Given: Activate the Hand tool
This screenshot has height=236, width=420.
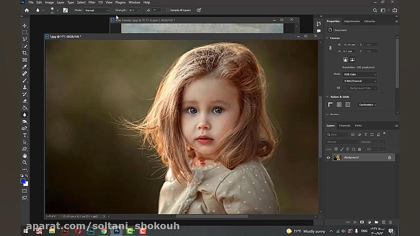Looking at the screenshot, I should tap(25, 156).
